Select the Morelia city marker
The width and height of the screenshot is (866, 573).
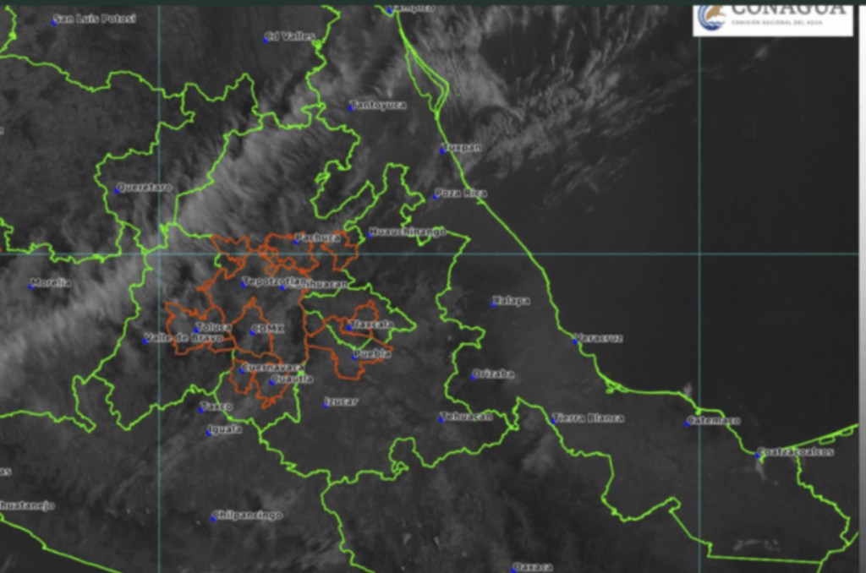(x=31, y=286)
